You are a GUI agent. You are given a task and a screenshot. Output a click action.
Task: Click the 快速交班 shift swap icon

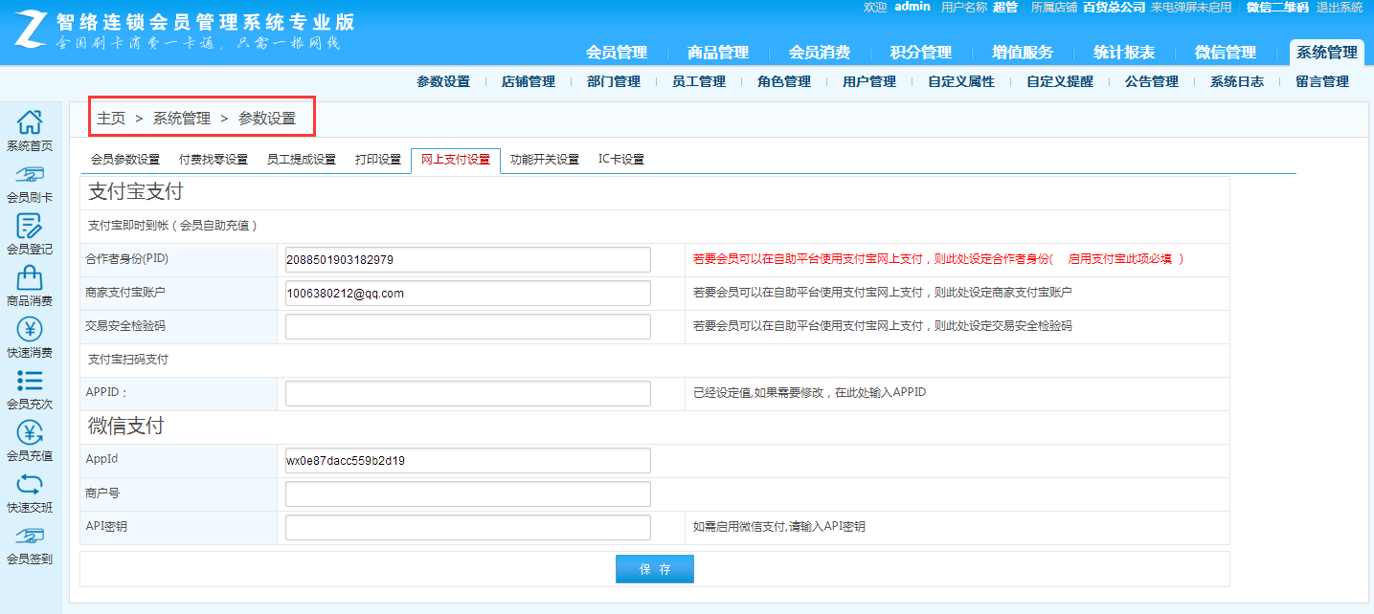click(x=30, y=484)
